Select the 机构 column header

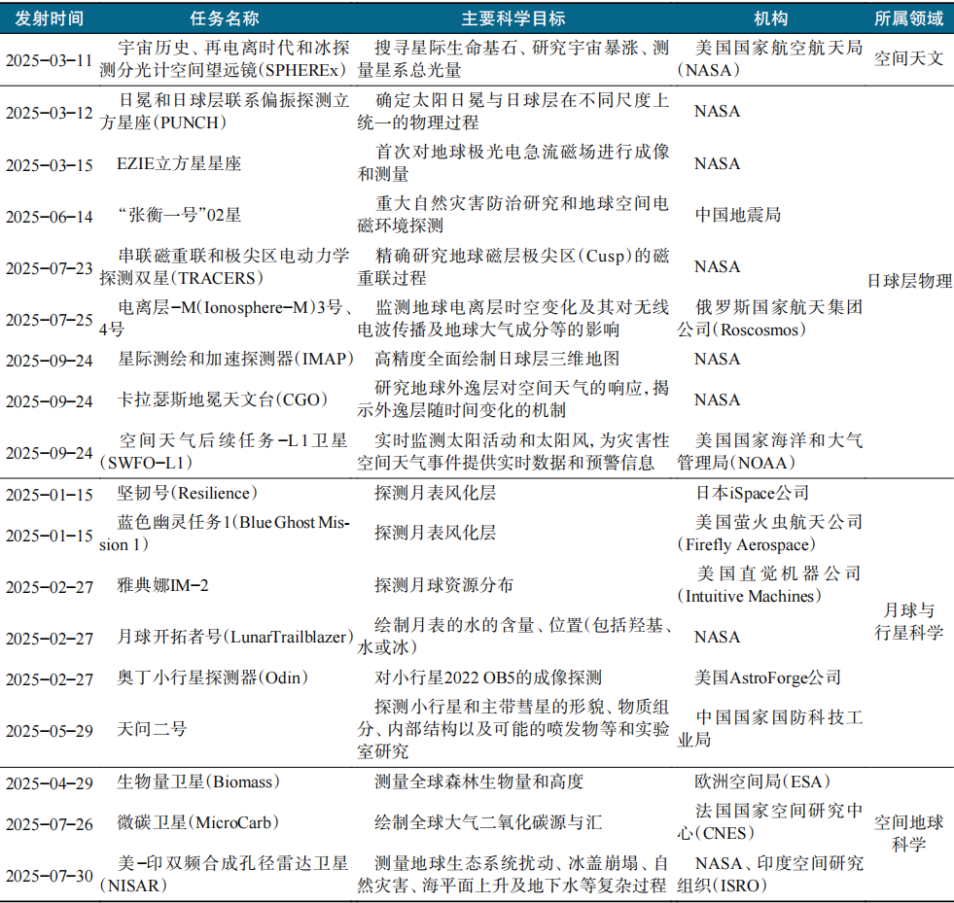pyautogui.click(x=770, y=18)
